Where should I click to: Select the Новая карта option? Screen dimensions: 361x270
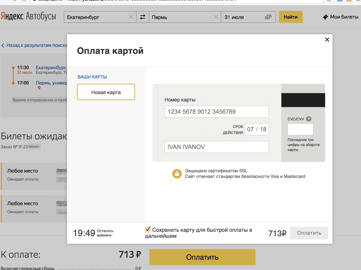point(106,92)
